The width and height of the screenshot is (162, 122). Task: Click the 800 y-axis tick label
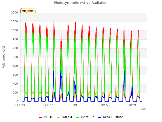pyautogui.click(x=15, y=66)
